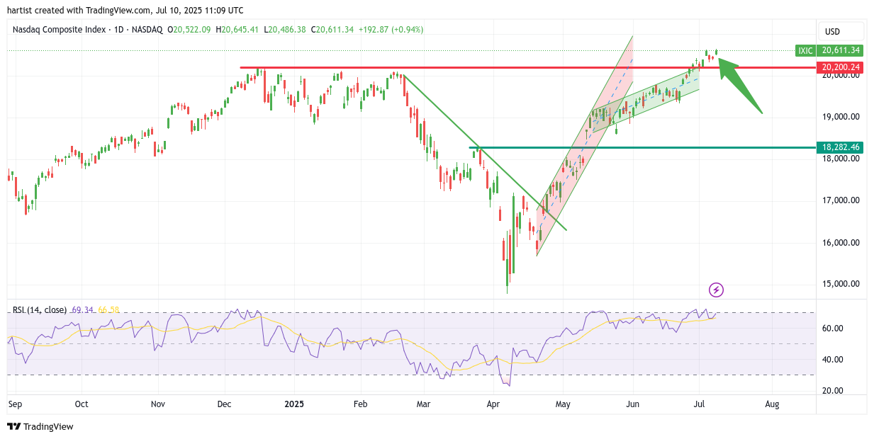Click the May label on time axis
Image resolution: width=874 pixels, height=439 pixels.
[563, 404]
